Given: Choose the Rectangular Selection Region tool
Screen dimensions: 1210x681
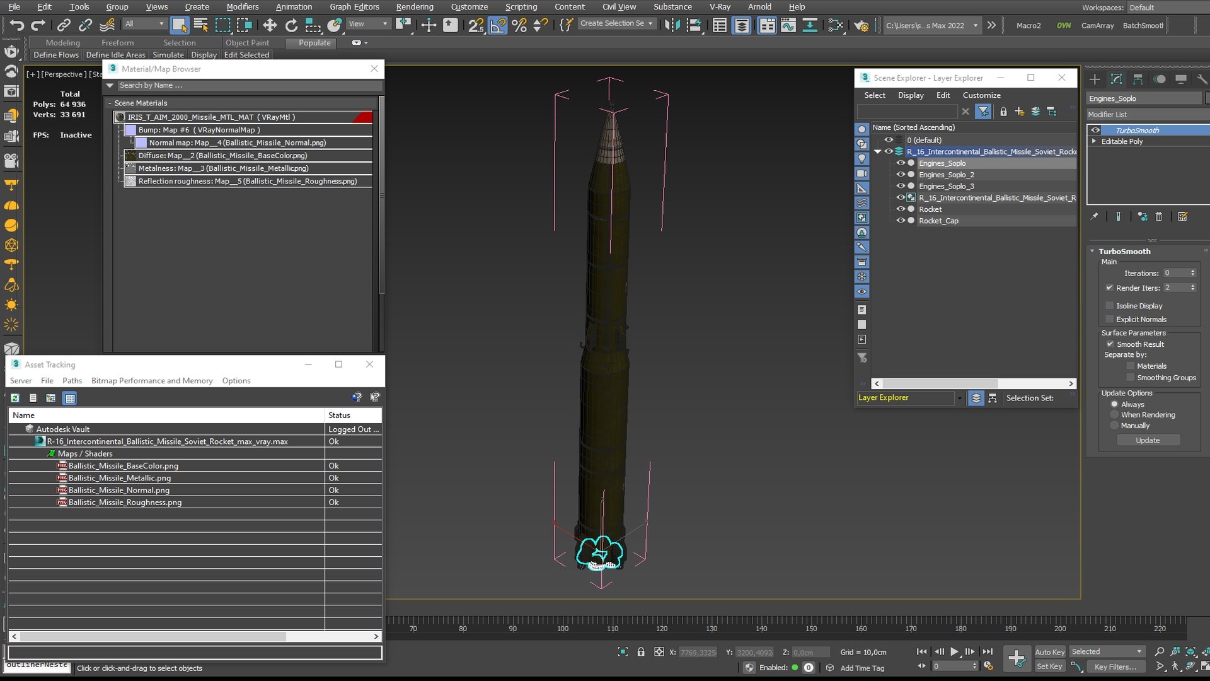Looking at the screenshot, I should point(223,25).
